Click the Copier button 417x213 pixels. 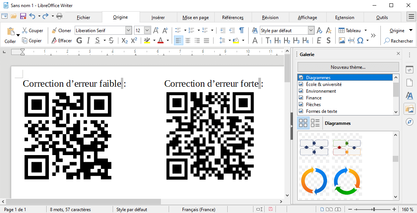point(32,40)
